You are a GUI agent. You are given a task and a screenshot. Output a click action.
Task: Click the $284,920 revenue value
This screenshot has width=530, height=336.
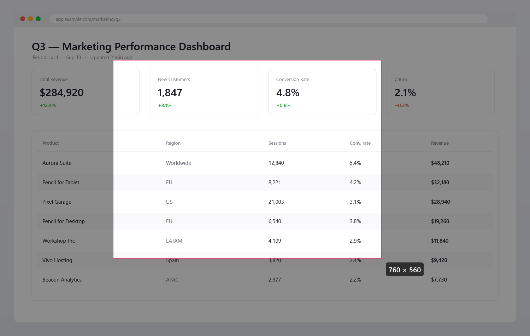click(x=62, y=93)
